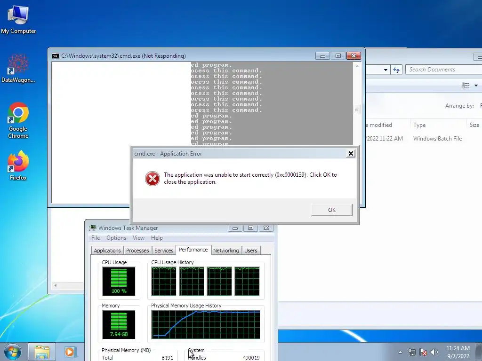Open the Windows Start menu orb
This screenshot has height=361, width=482.
[12, 352]
